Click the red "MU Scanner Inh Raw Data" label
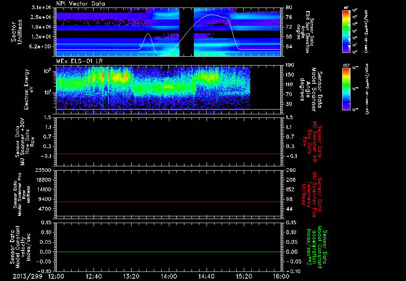 pyautogui.click(x=312, y=142)
